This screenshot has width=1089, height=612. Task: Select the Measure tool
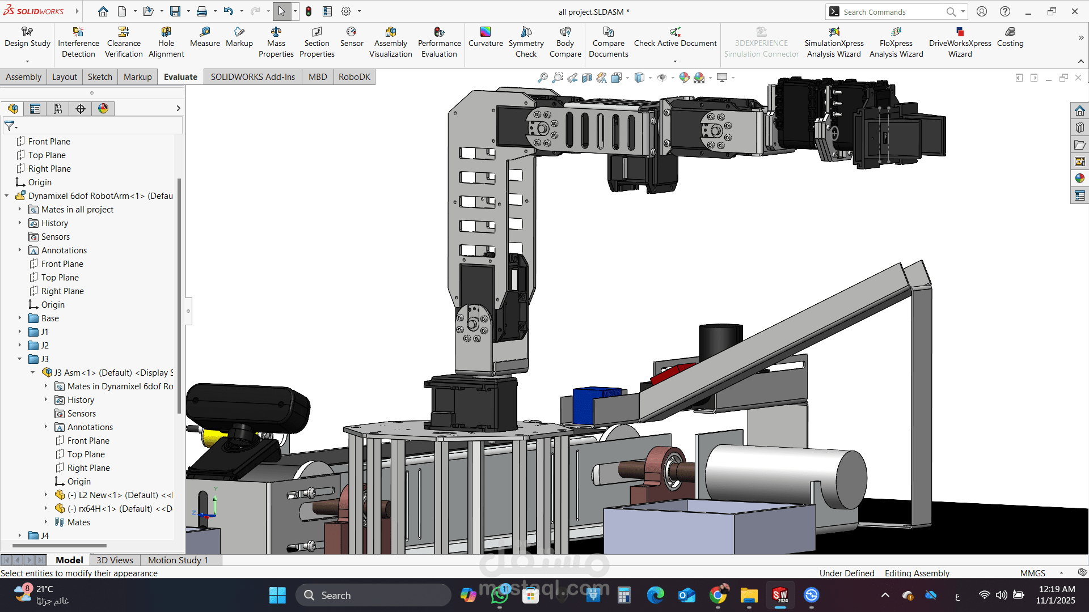205,37
